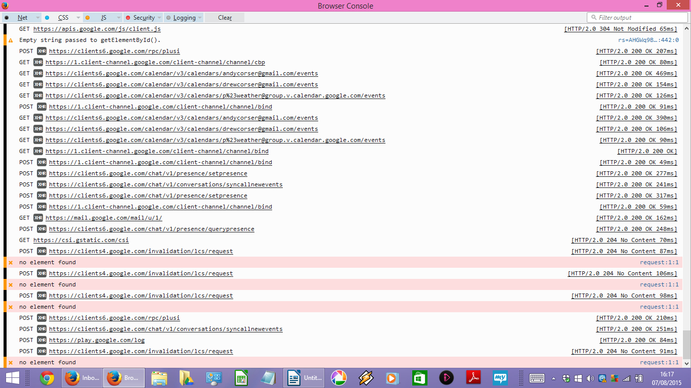Switch to the Firefox Inbox window in taskbar
Screen dimensions: 691x388
click(82, 378)
